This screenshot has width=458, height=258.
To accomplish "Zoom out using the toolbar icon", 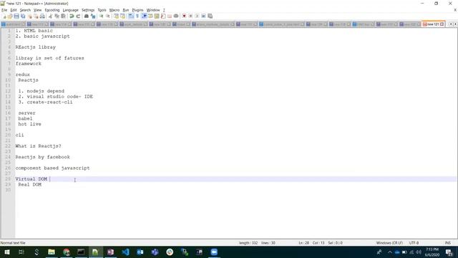I will [x=108, y=16].
